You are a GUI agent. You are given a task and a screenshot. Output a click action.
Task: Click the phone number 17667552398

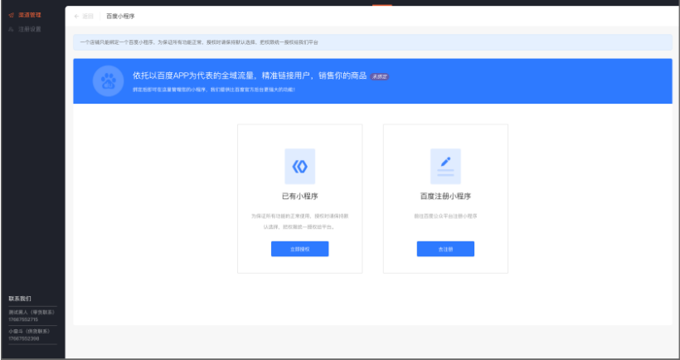(x=23, y=338)
